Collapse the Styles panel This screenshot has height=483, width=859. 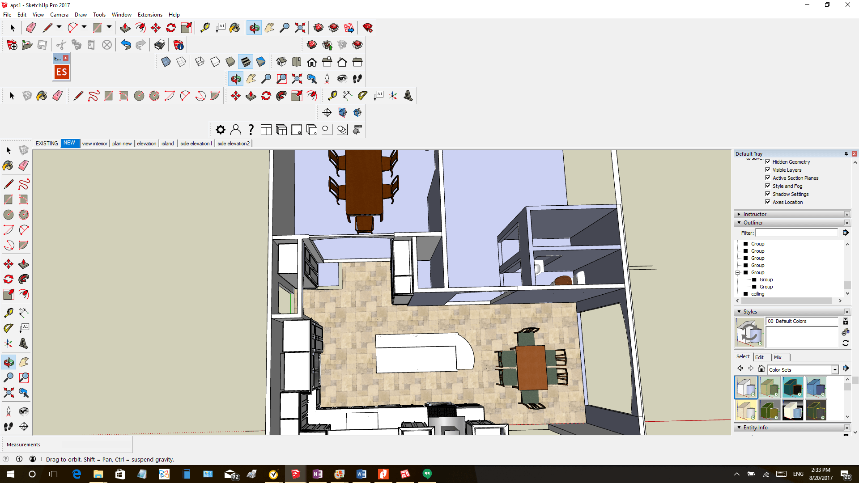(739, 312)
